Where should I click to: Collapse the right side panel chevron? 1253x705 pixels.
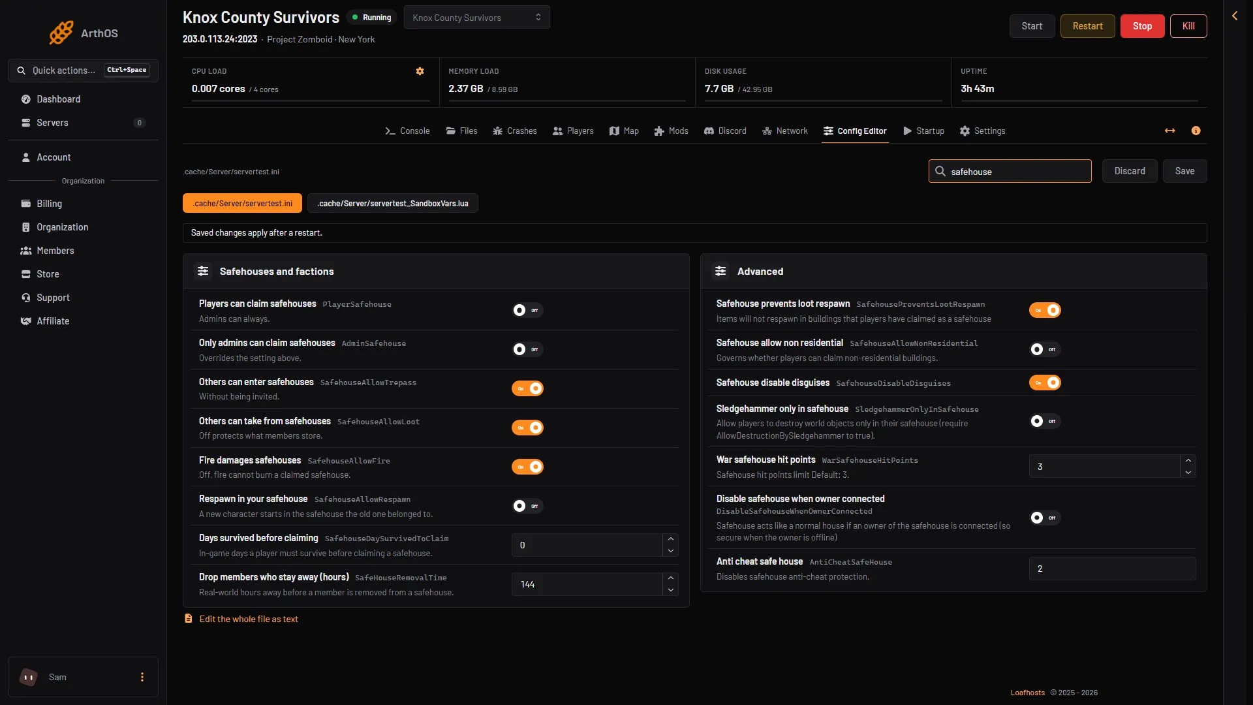point(1235,16)
